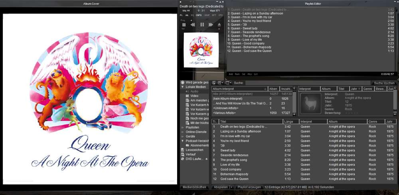Skip forward to the next track
399x195 pixels.
(211, 25)
